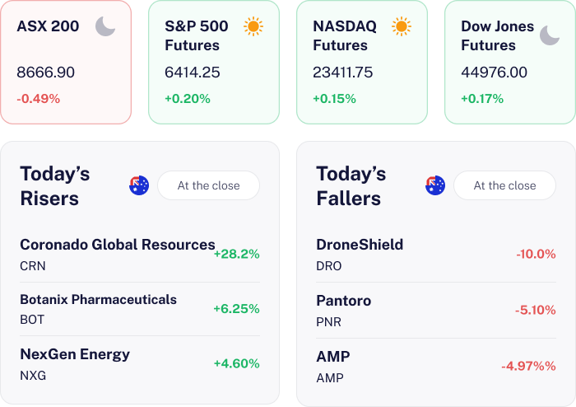The height and width of the screenshot is (407, 576).
Task: Open DroneShield stock link
Action: tap(360, 245)
